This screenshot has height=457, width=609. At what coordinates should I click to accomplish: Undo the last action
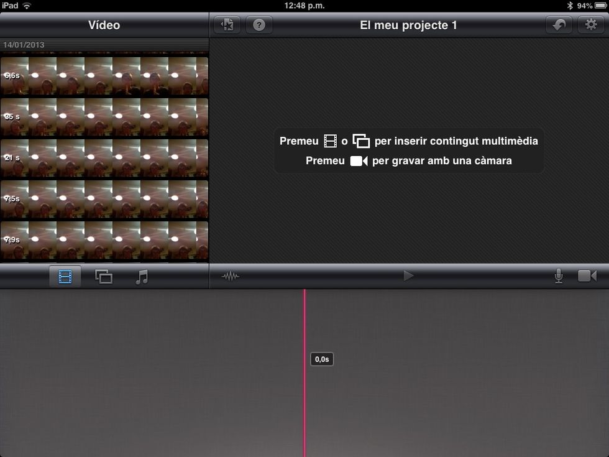[x=559, y=25]
